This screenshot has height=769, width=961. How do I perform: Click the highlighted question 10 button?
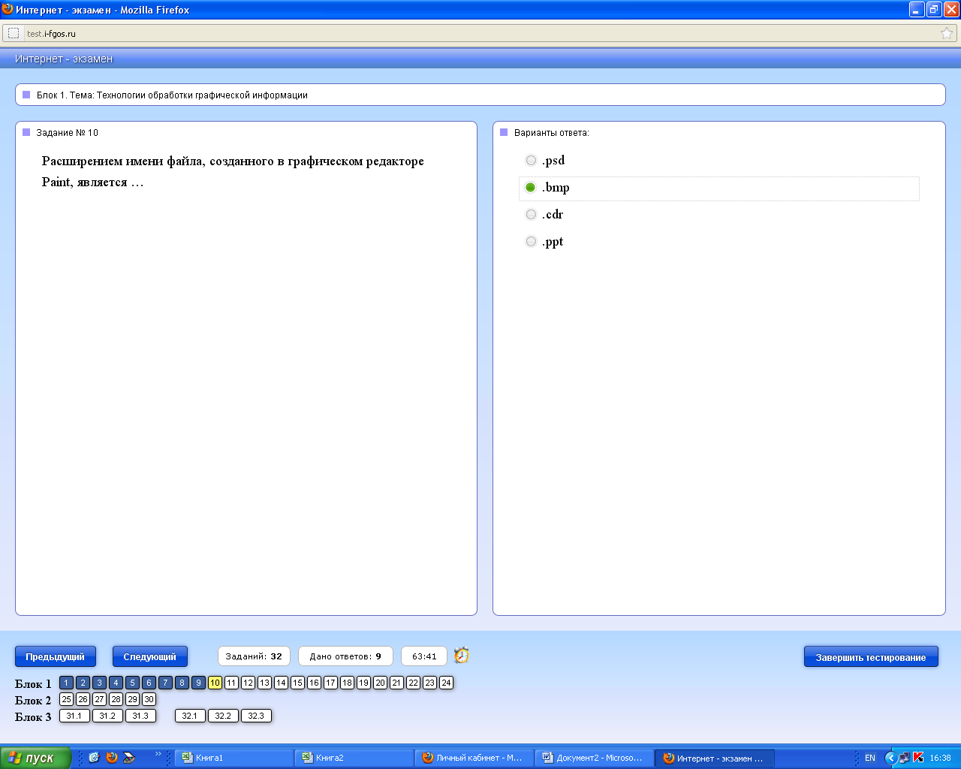[x=215, y=683]
